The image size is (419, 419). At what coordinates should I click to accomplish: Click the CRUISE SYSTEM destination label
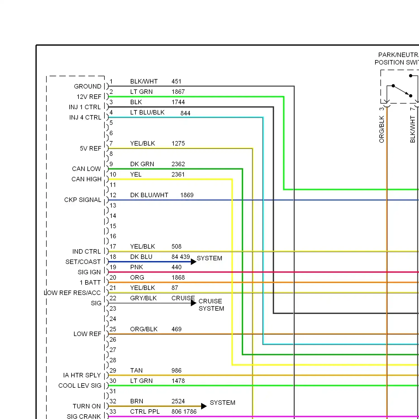pyautogui.click(x=211, y=305)
